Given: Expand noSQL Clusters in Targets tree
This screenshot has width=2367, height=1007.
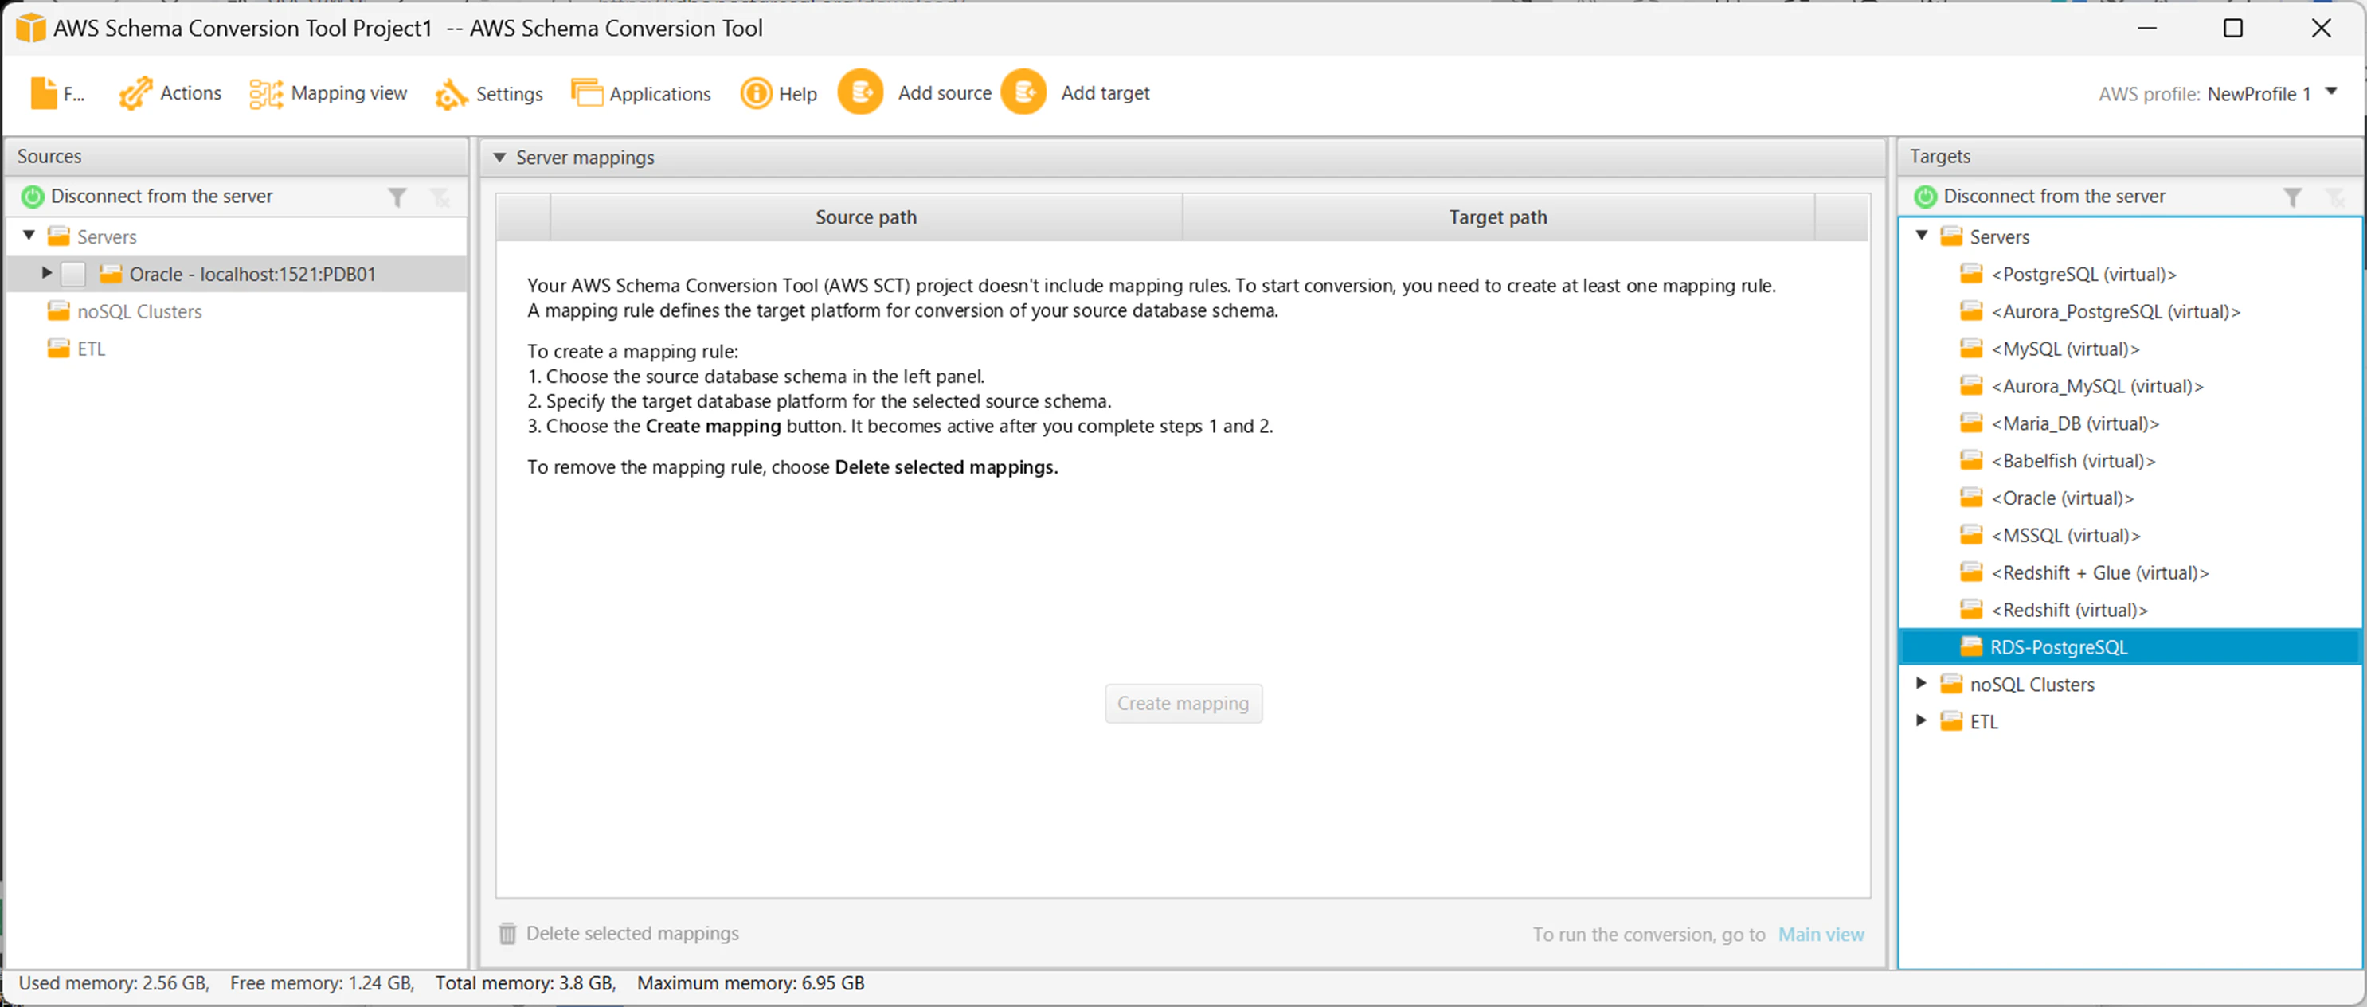Looking at the screenshot, I should (1921, 683).
